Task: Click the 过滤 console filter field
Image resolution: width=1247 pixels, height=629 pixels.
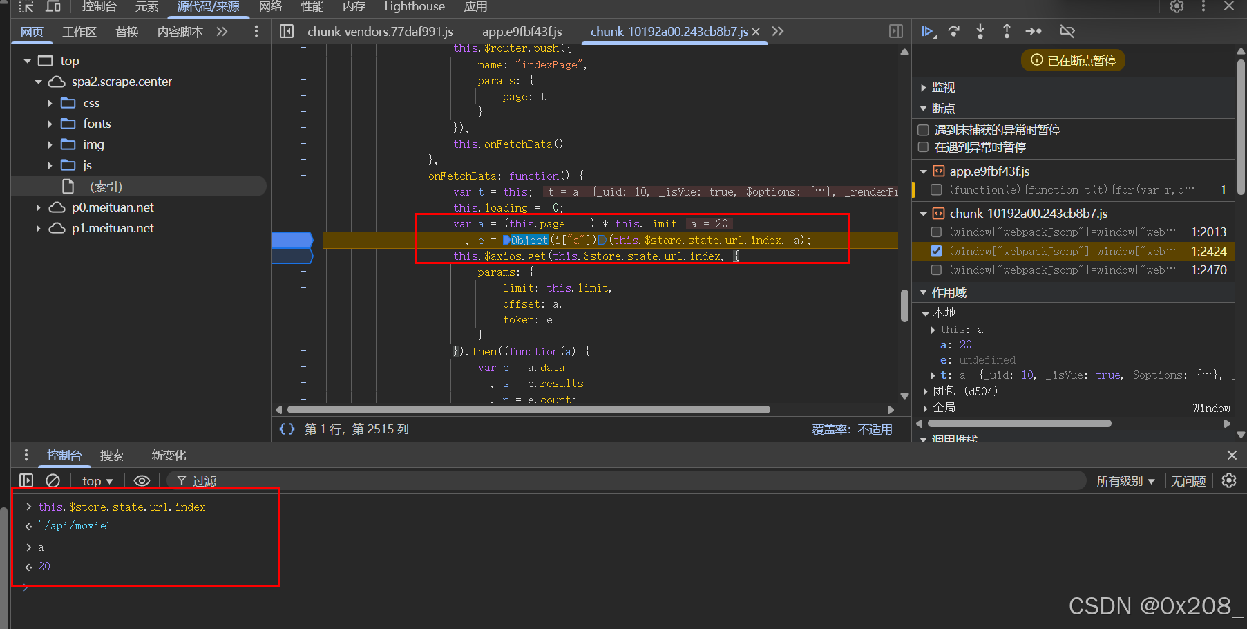Action: pos(625,480)
